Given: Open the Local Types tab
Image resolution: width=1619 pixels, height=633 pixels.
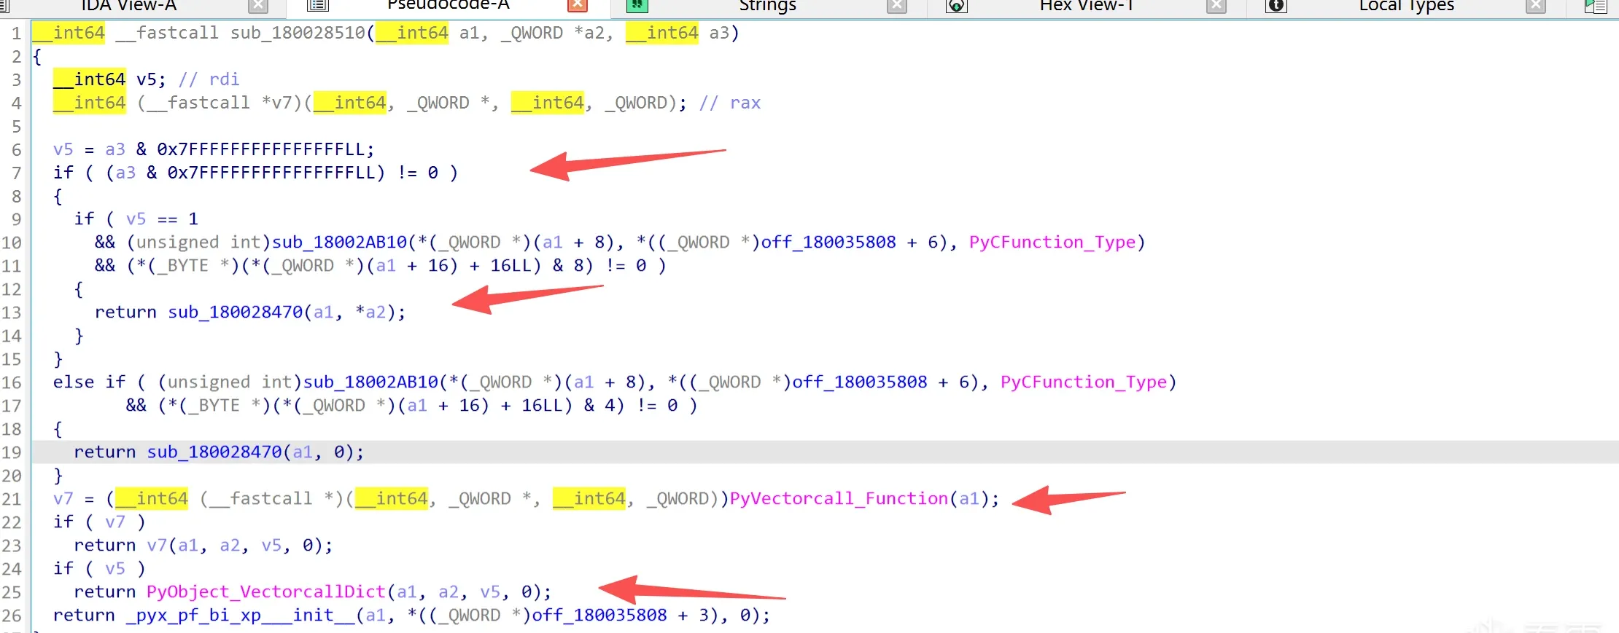Looking at the screenshot, I should (1406, 6).
